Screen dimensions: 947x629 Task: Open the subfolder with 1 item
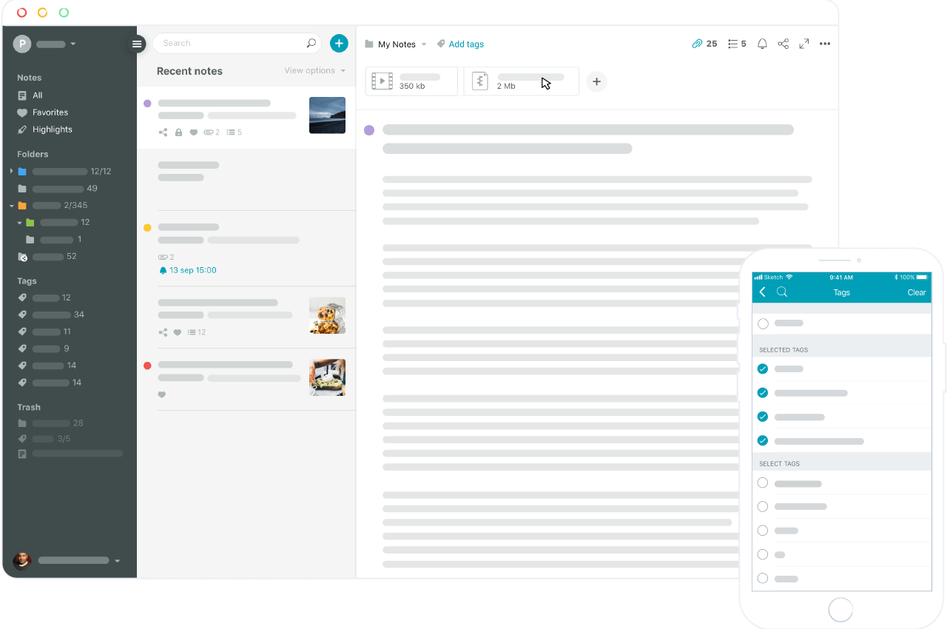click(x=53, y=240)
